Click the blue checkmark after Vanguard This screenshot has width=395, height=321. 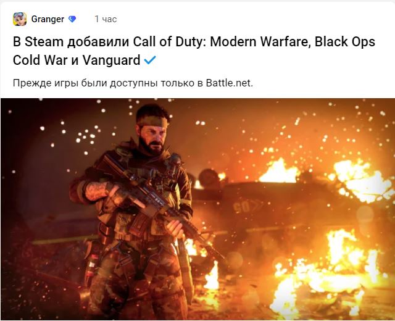click(x=150, y=60)
